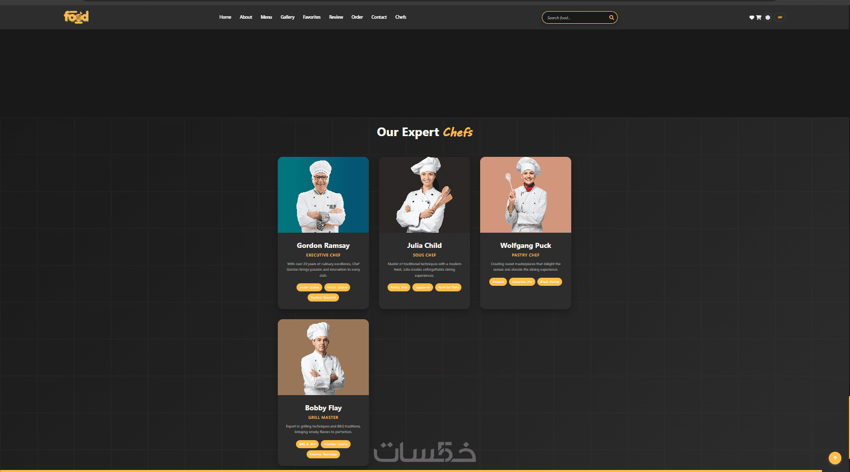Open the shopping cart icon
850x472 pixels.
tap(758, 18)
